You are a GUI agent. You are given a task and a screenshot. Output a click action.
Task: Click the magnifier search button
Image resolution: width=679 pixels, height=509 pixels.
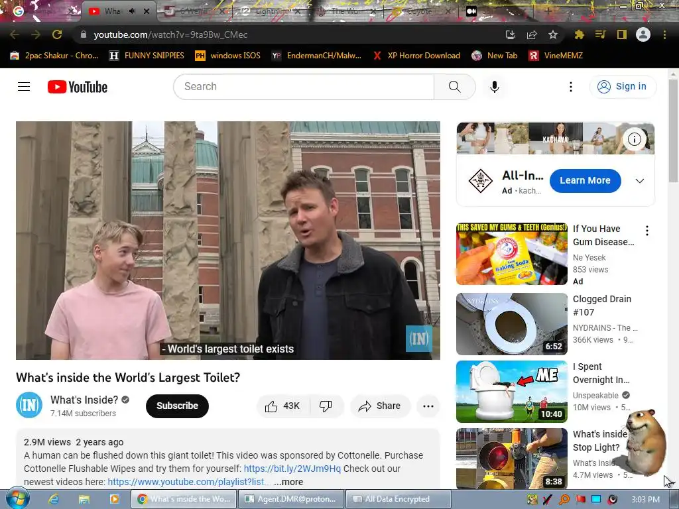coord(454,87)
